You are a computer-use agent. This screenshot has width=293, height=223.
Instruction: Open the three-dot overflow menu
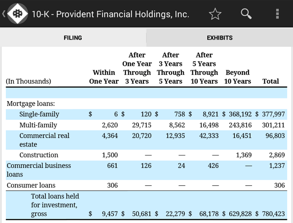(277, 14)
